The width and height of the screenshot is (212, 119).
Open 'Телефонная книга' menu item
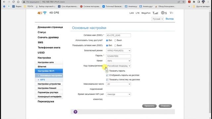click(49, 48)
